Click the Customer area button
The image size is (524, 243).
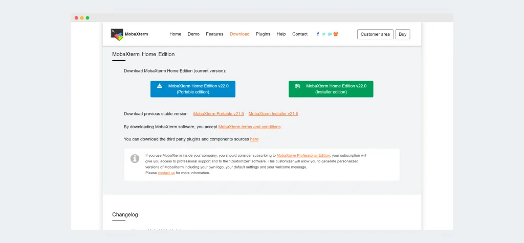(375, 34)
